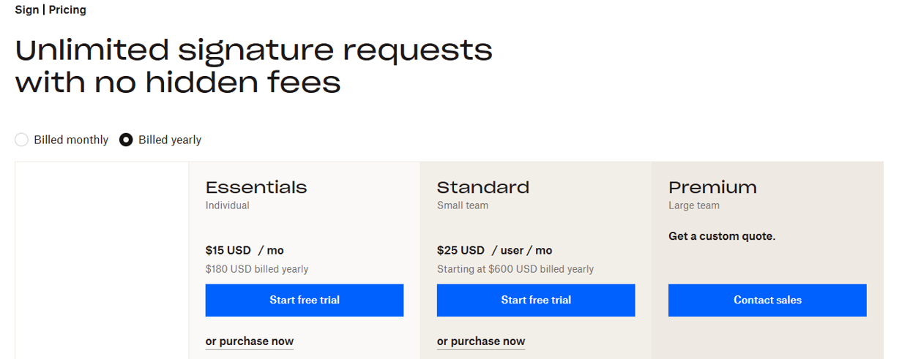Image resolution: width=902 pixels, height=359 pixels.
Task: Click 'Starting at $600 USD billed yearly' note
Action: tap(515, 269)
